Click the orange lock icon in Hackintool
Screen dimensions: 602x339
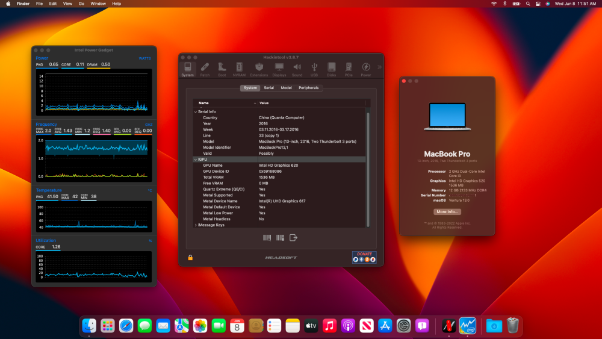pyautogui.click(x=190, y=258)
